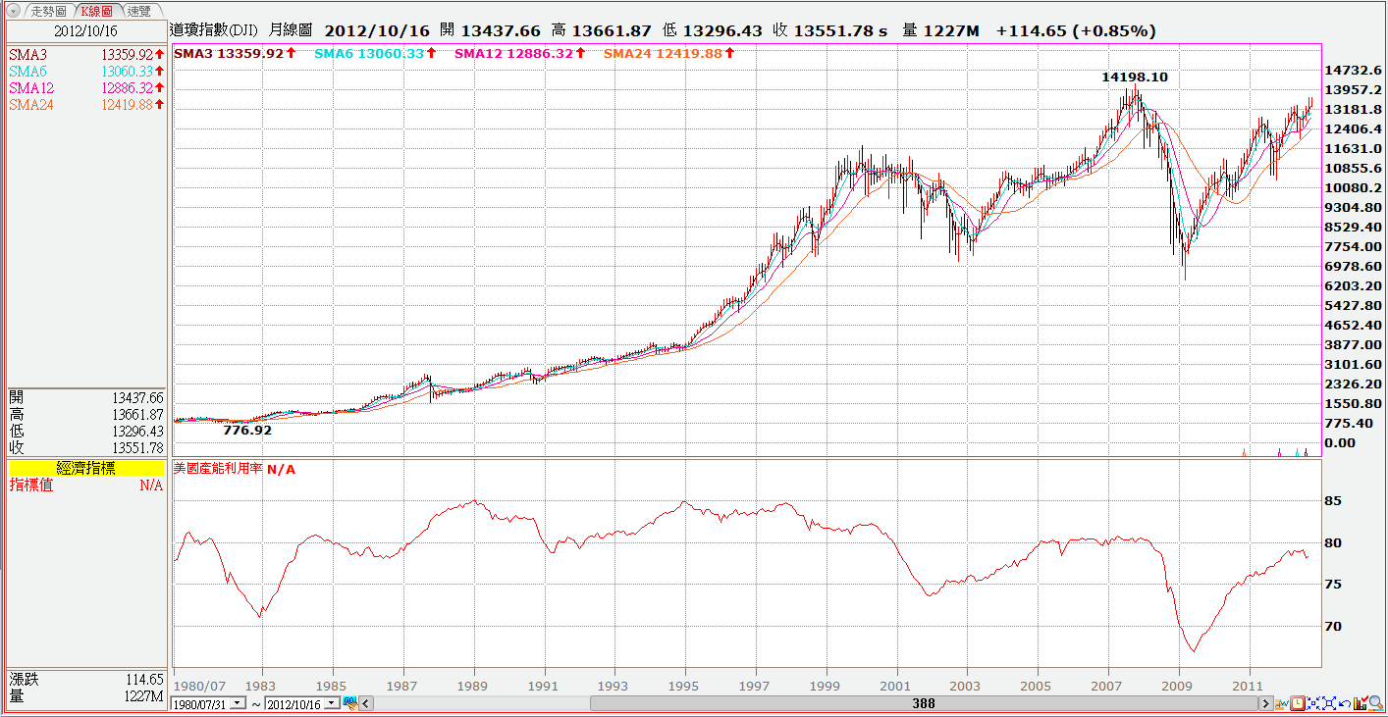Click the 指標值 N/A row

tap(85, 485)
